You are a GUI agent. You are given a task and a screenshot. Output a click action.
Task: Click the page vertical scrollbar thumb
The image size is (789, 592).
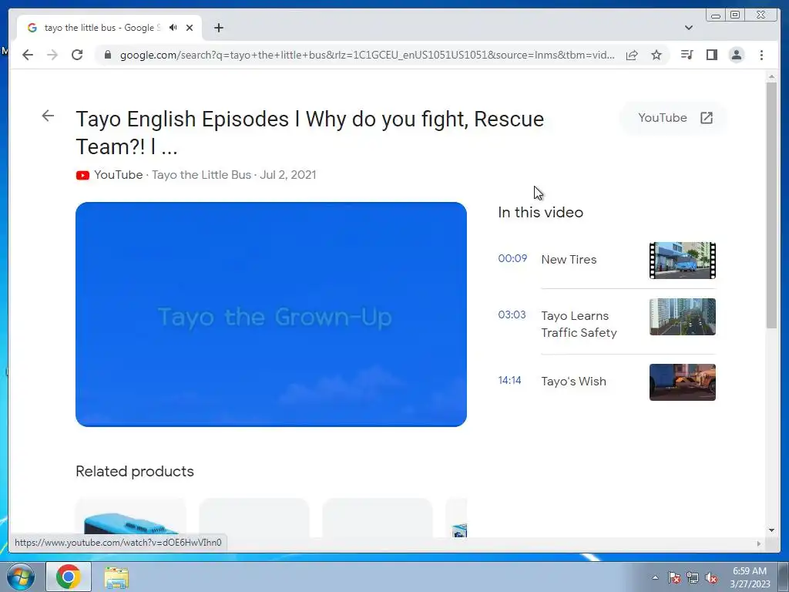pos(771,205)
